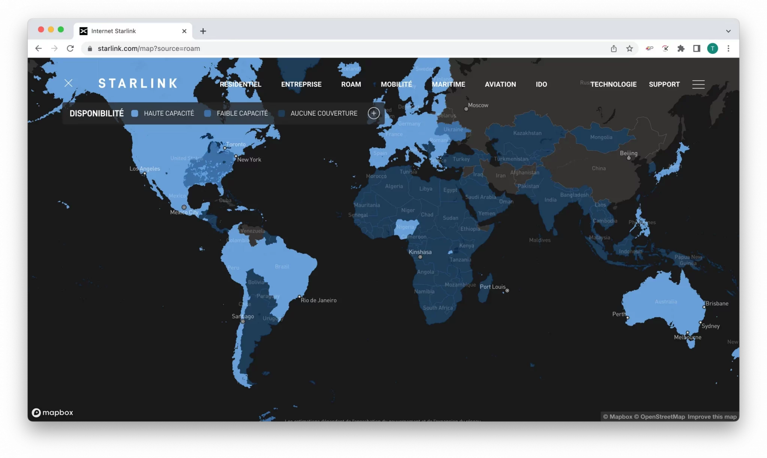
Task: Click the STARLINK logo
Action: click(x=138, y=83)
